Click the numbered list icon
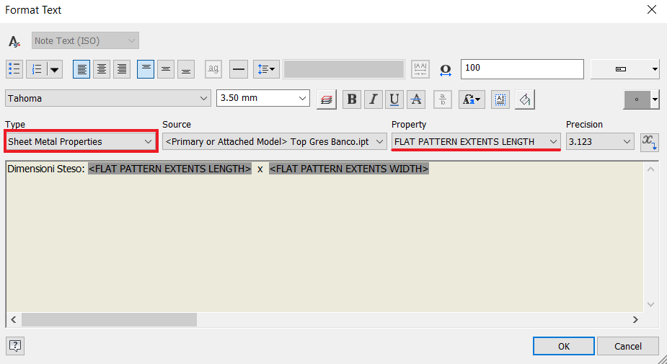 [37, 69]
